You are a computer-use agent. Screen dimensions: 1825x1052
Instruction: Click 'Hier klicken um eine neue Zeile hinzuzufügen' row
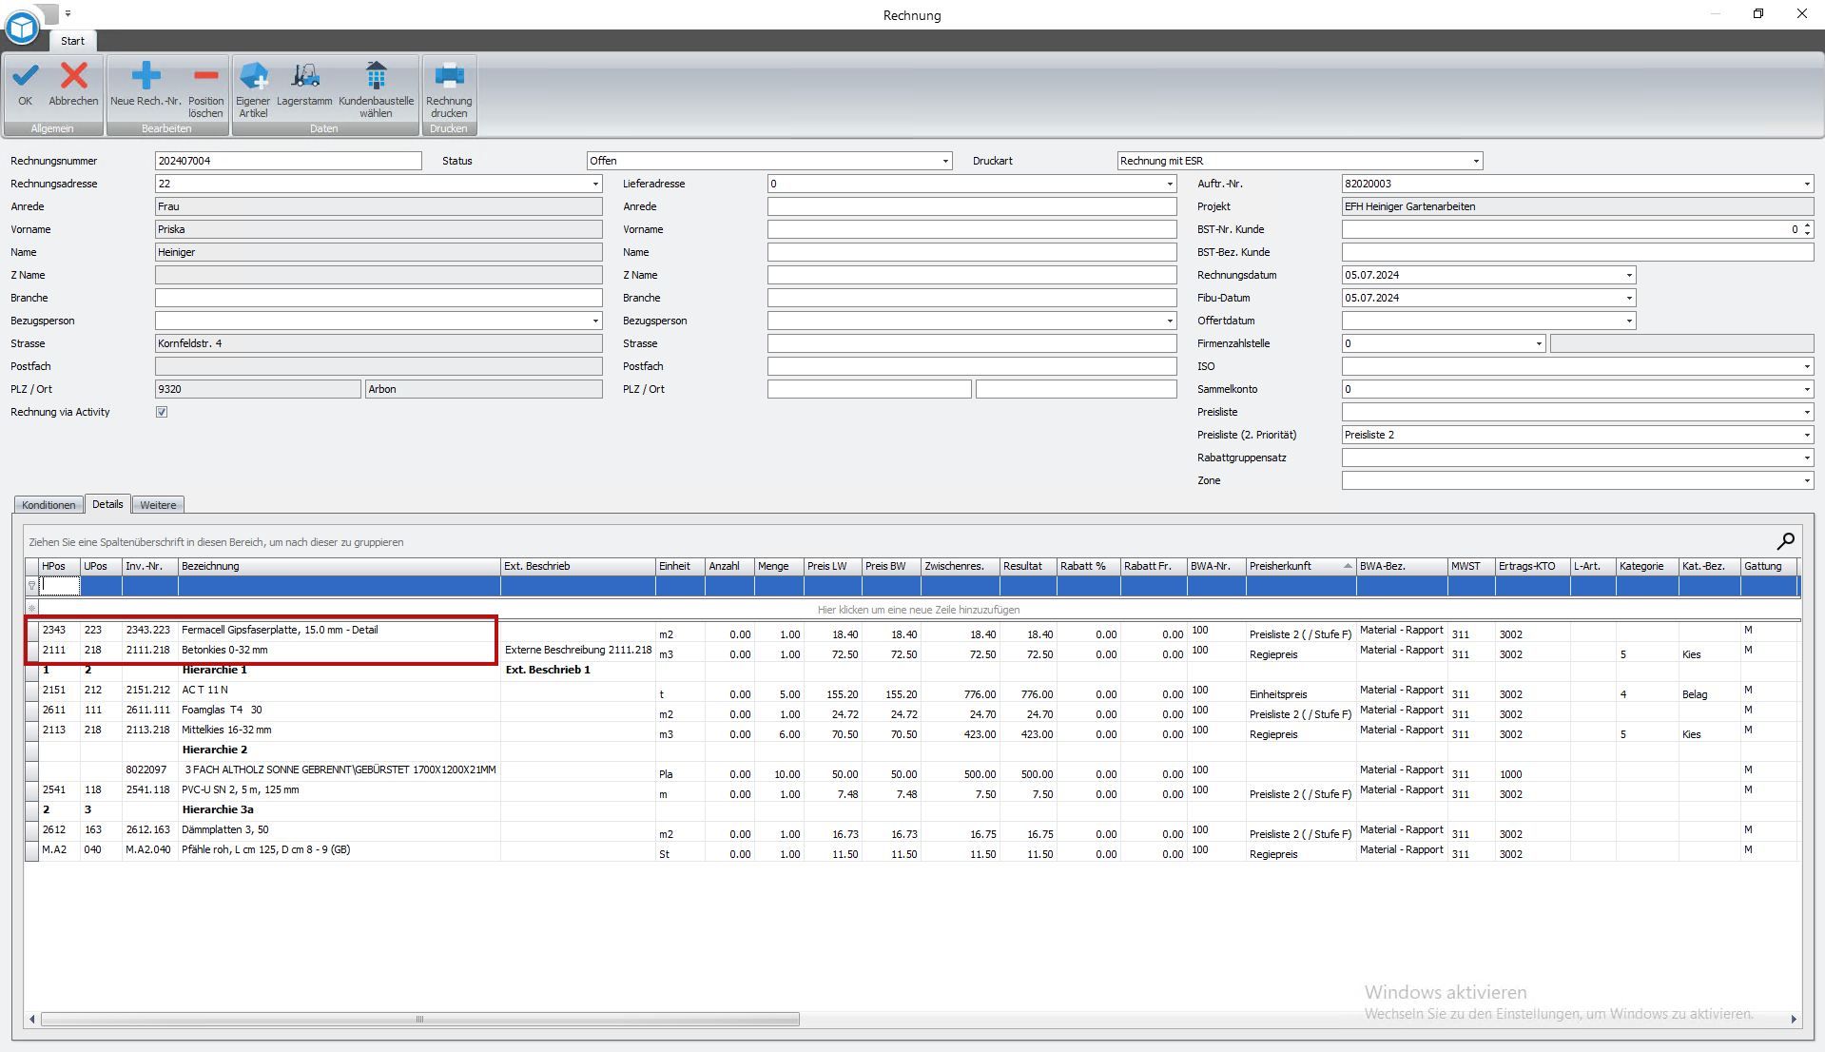pos(919,610)
